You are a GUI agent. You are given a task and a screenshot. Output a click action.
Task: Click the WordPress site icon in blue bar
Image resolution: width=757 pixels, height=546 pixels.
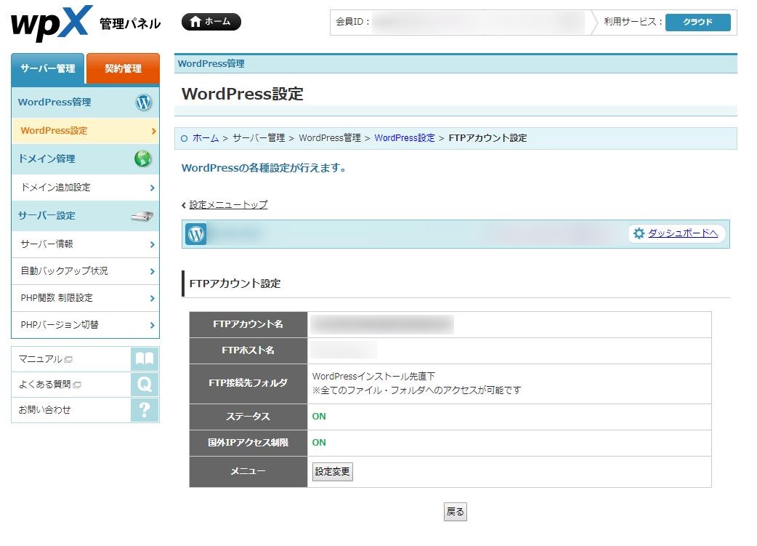point(196,234)
